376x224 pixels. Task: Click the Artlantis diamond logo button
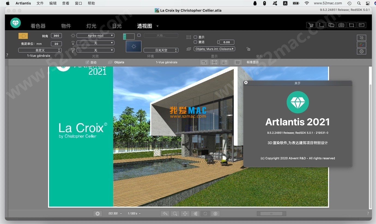[16, 23]
